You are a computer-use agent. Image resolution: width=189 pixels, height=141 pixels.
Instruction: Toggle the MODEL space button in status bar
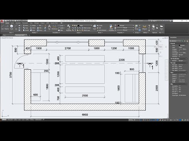click(x=131, y=120)
